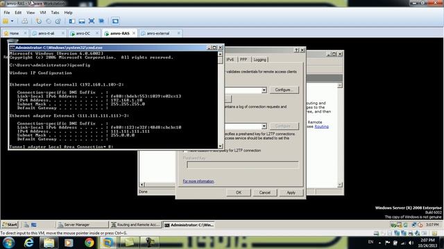Open the VM menu
Screen dimensions: 444x249
pos(43,12)
